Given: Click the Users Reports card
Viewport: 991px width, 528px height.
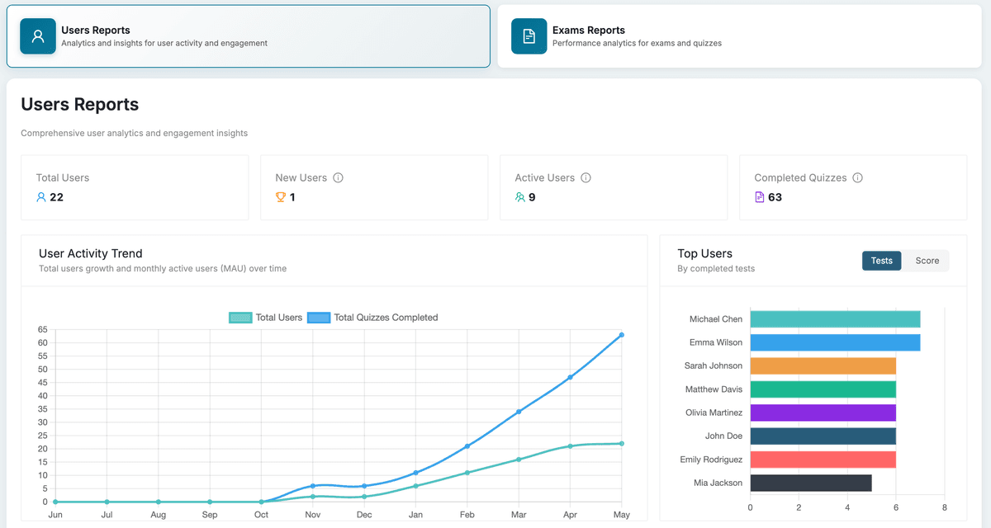Looking at the screenshot, I should [x=248, y=36].
